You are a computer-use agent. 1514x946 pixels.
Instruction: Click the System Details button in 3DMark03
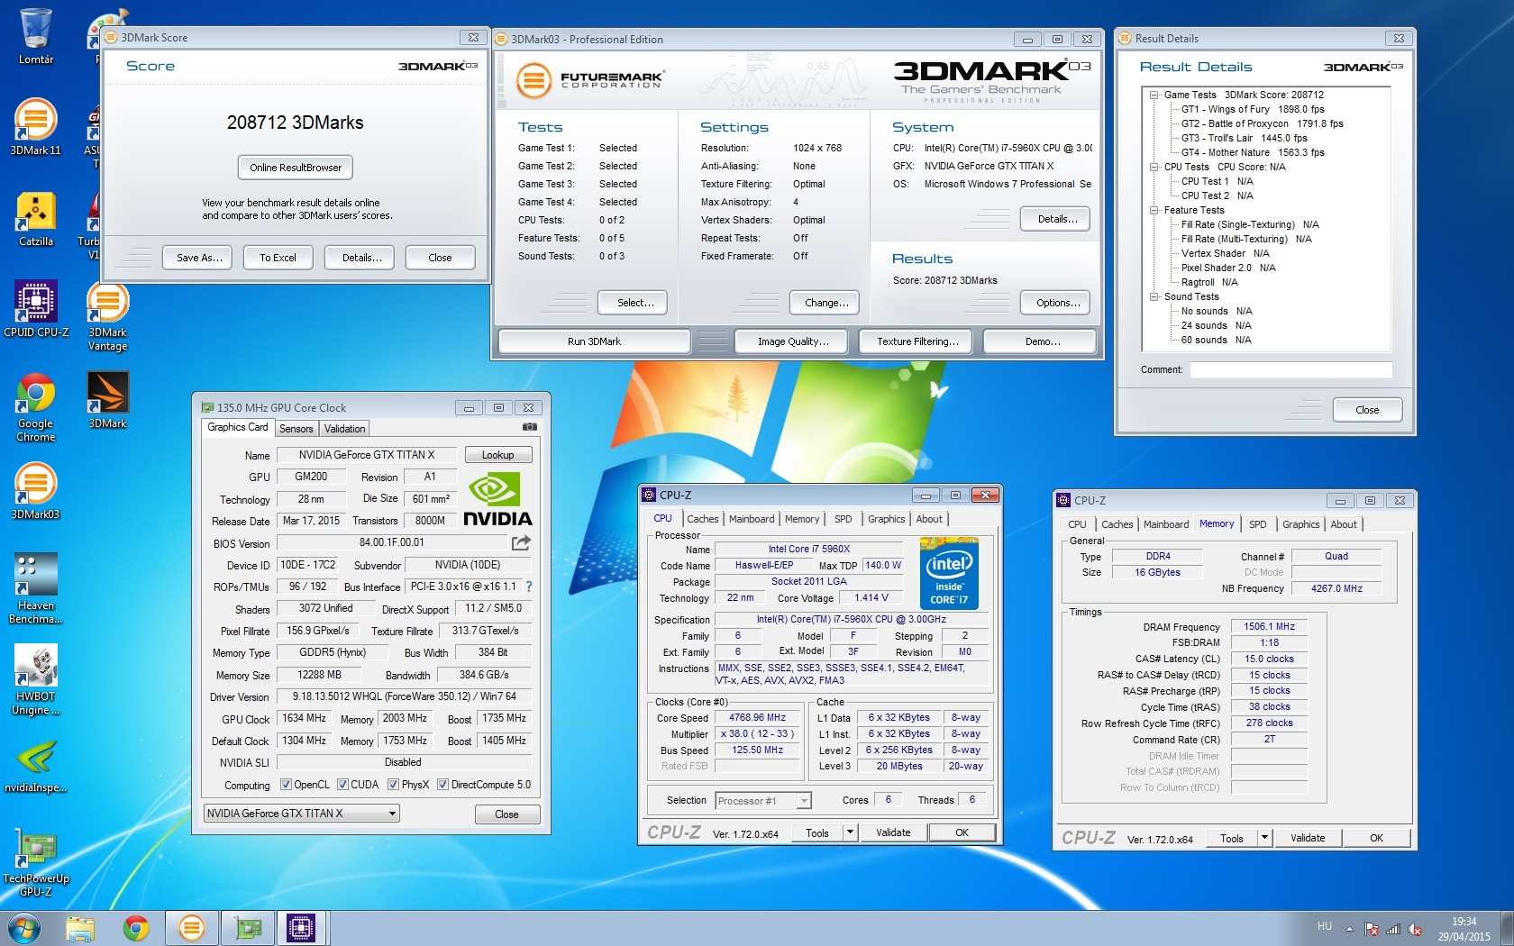(1057, 219)
